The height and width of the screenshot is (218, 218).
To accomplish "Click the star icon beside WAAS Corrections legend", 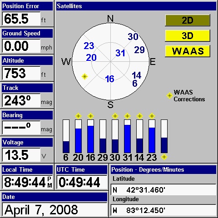I will [169, 95].
